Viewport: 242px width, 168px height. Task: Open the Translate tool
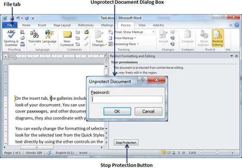click(x=35, y=38)
